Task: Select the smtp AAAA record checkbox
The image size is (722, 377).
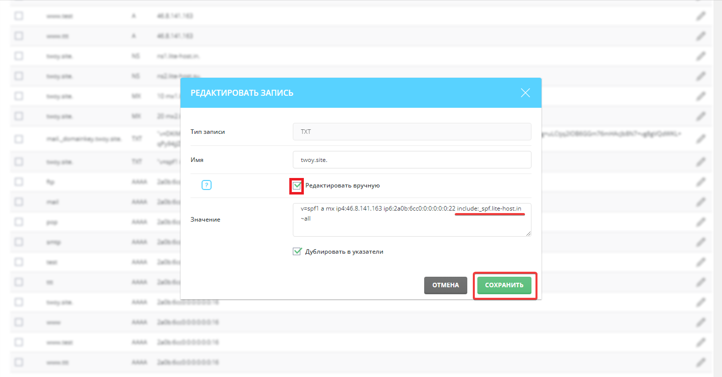Action: (x=19, y=242)
